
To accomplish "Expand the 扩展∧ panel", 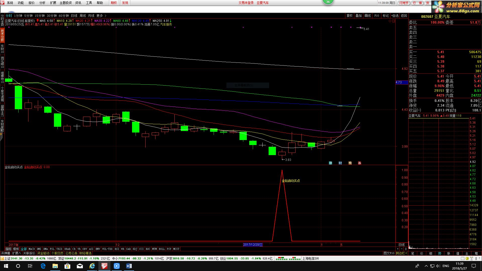I will [17, 253].
